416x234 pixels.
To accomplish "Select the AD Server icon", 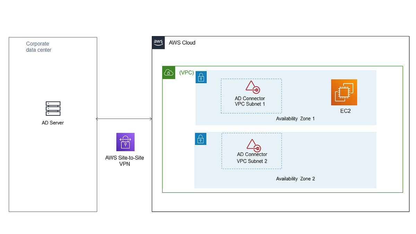I will click(x=53, y=108).
